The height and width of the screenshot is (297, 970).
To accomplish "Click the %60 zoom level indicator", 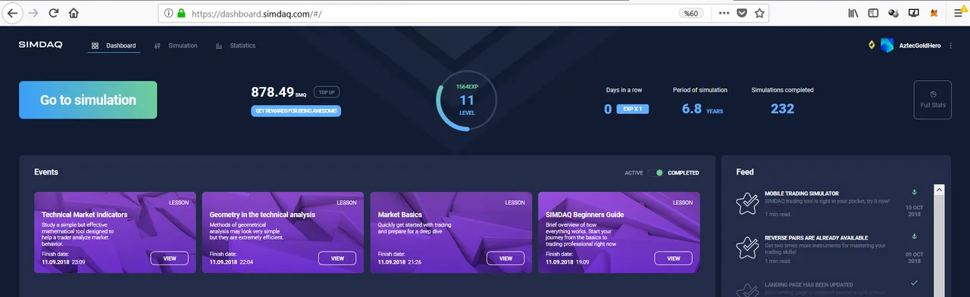I will click(x=690, y=13).
